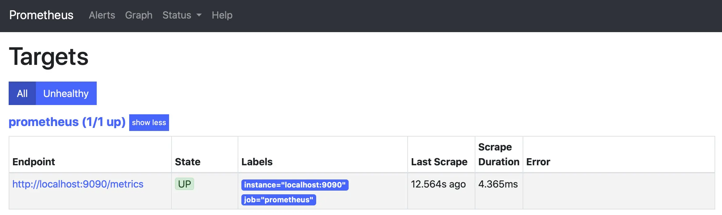Screen dimensions: 722x215
Task: Click the Endpoint column header
Action: pyautogui.click(x=34, y=162)
